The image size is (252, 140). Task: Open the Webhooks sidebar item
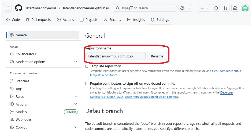[24, 119]
